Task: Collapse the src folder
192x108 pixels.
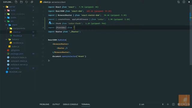Action: point(5,21)
